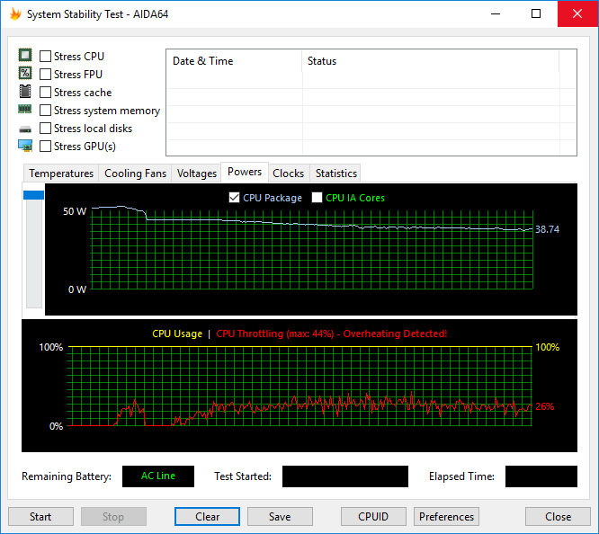This screenshot has height=534, width=599.
Task: Click the AIDA64 flame icon in title bar
Action: point(15,14)
